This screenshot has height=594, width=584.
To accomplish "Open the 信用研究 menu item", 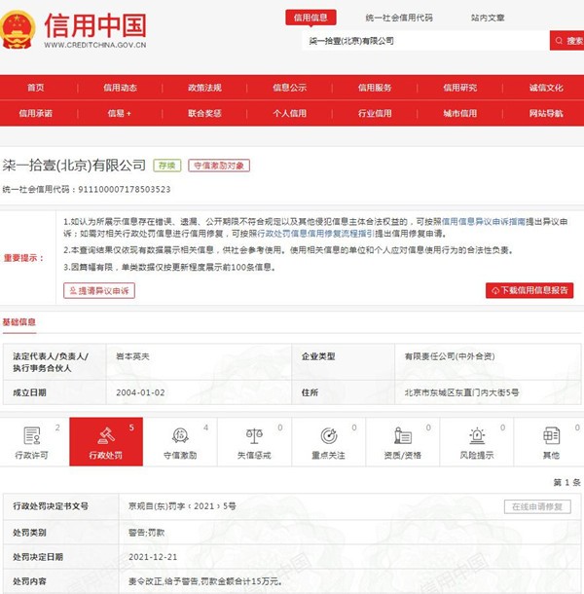I will point(460,88).
